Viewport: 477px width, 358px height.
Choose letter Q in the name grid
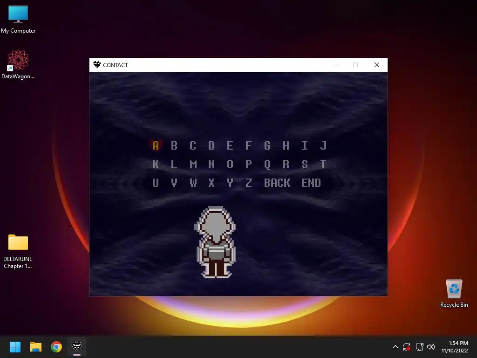pos(267,165)
